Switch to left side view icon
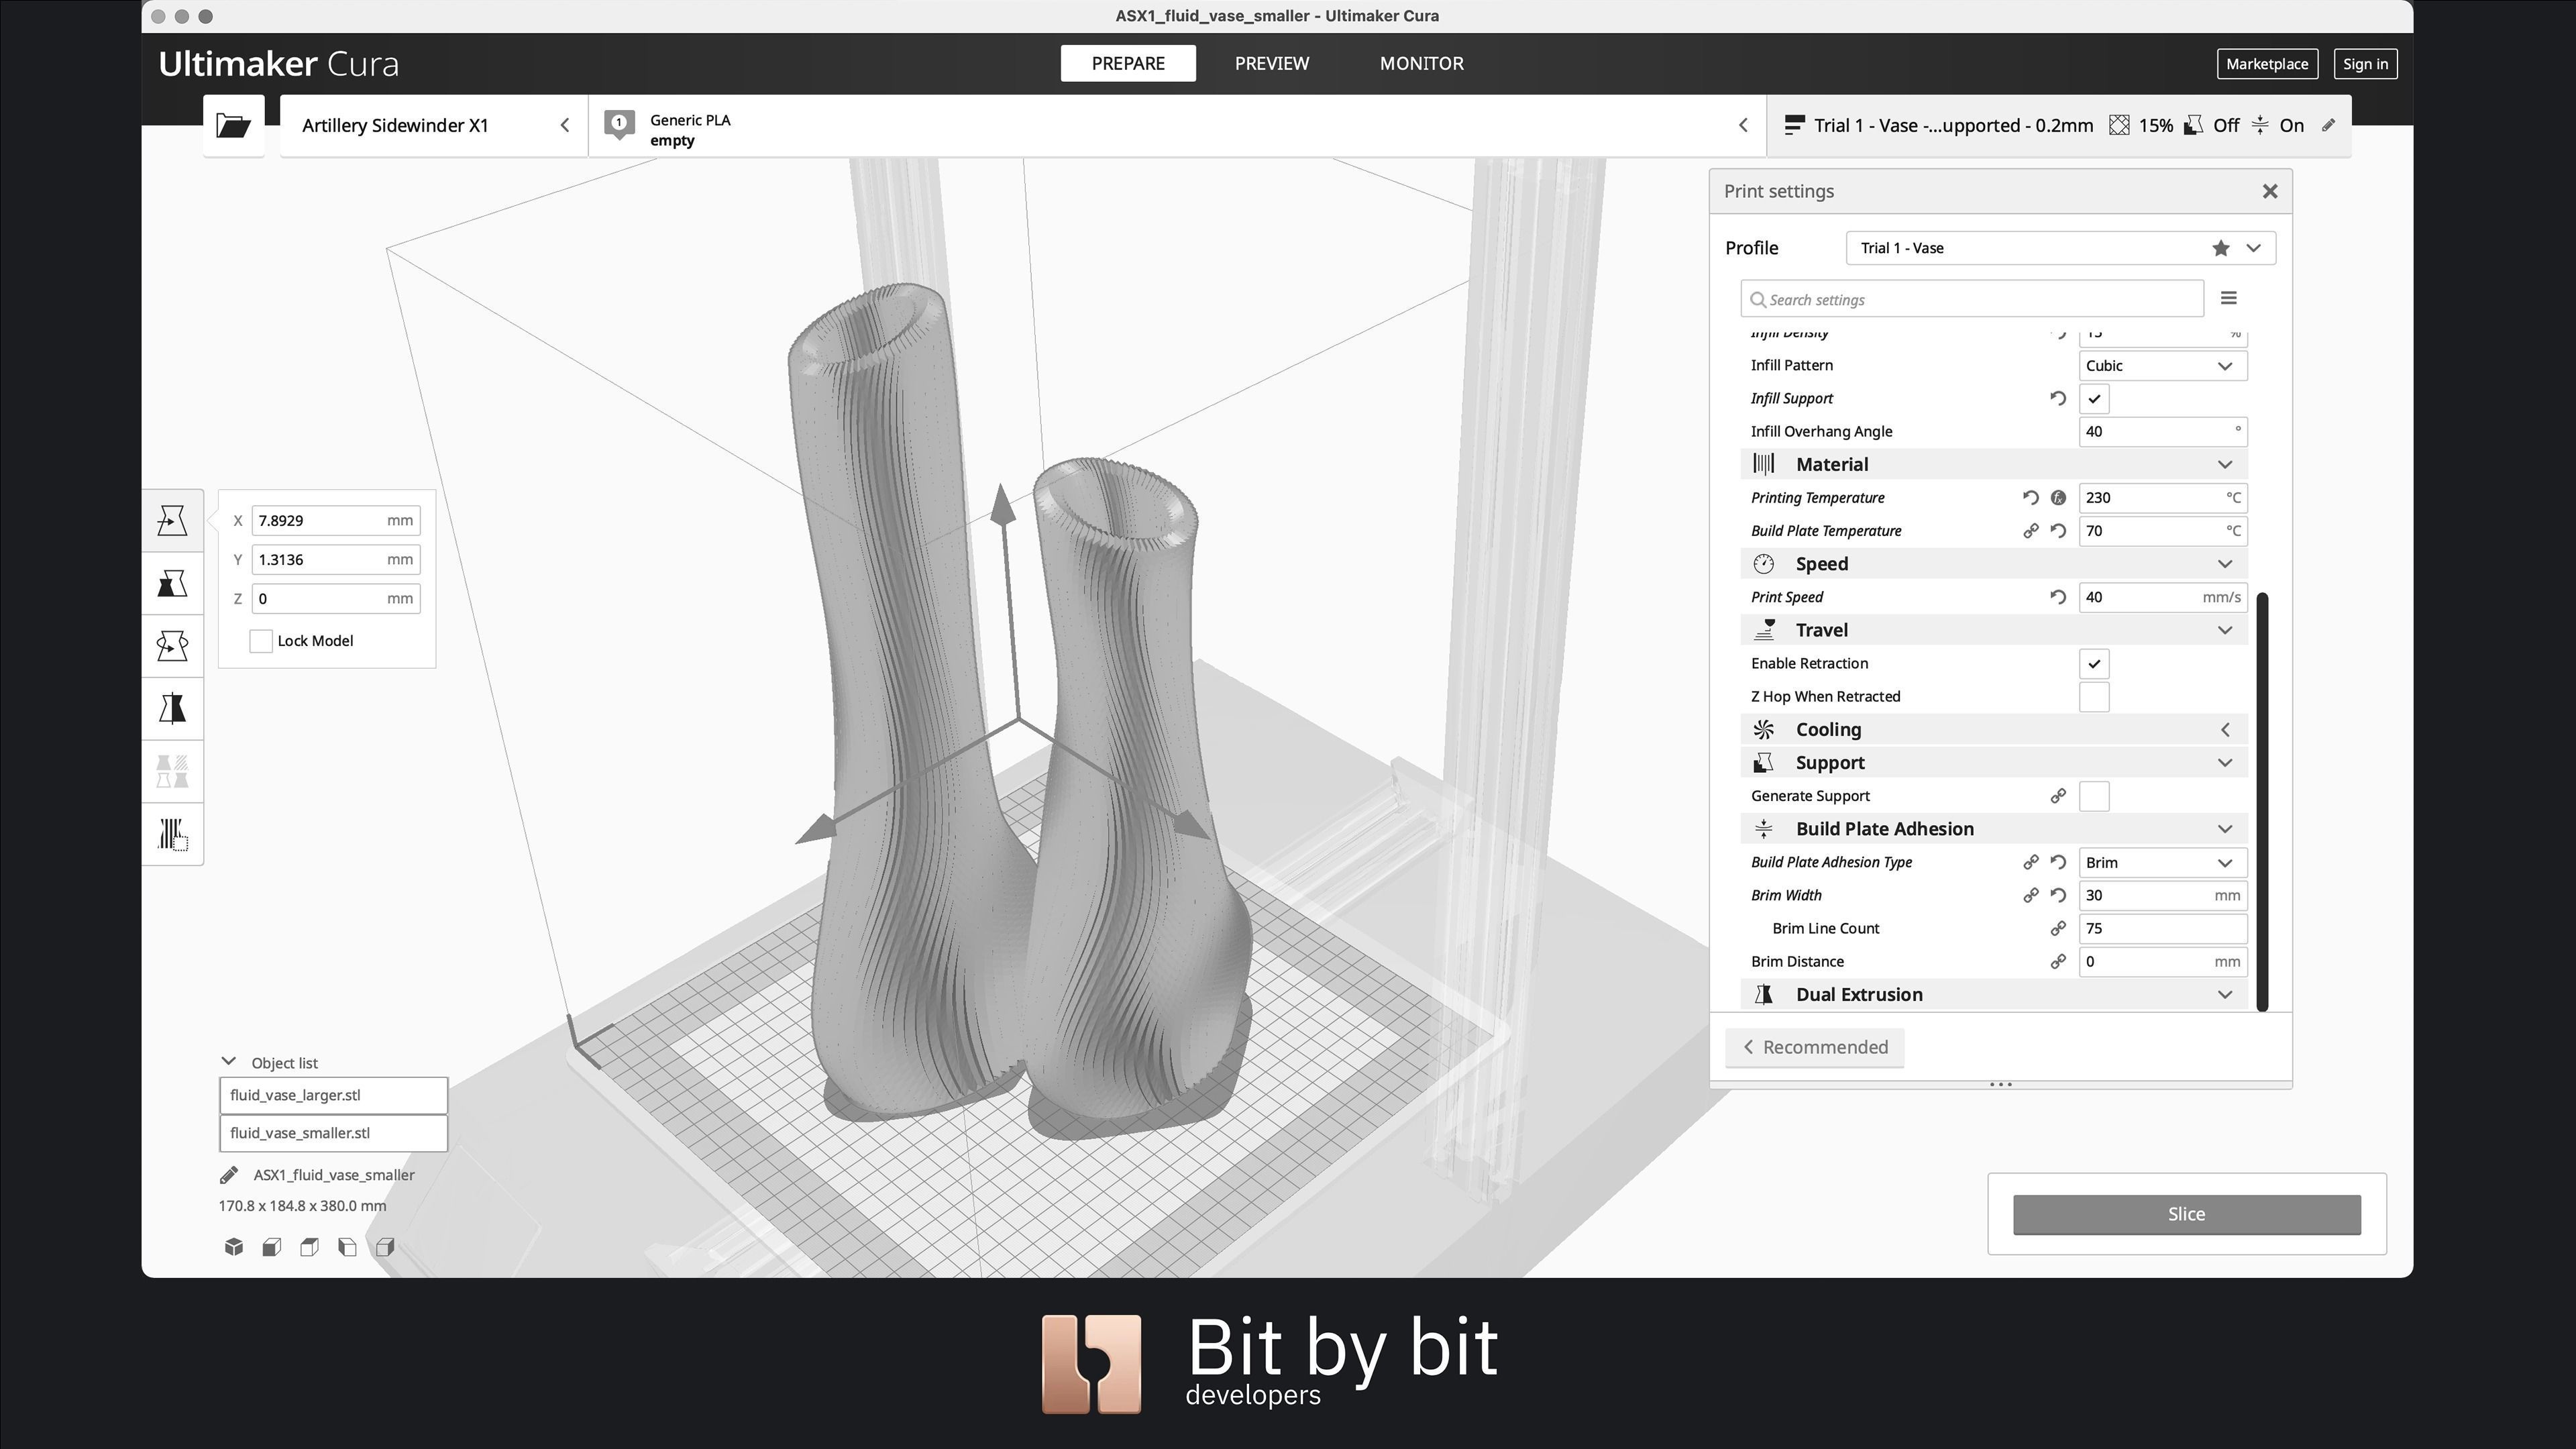The height and width of the screenshot is (1449, 2576). pos(347,1247)
